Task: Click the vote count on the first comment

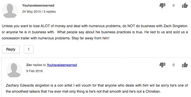Action: click(173, 6)
